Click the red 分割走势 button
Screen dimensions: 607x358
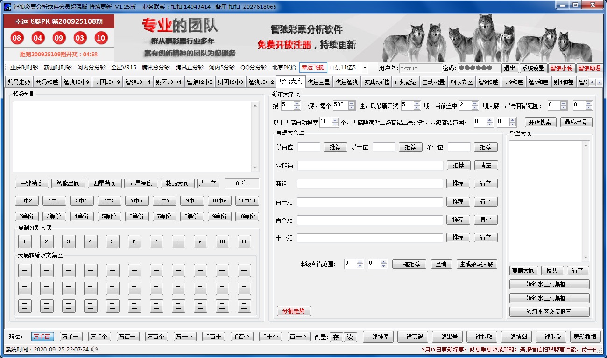pos(294,311)
